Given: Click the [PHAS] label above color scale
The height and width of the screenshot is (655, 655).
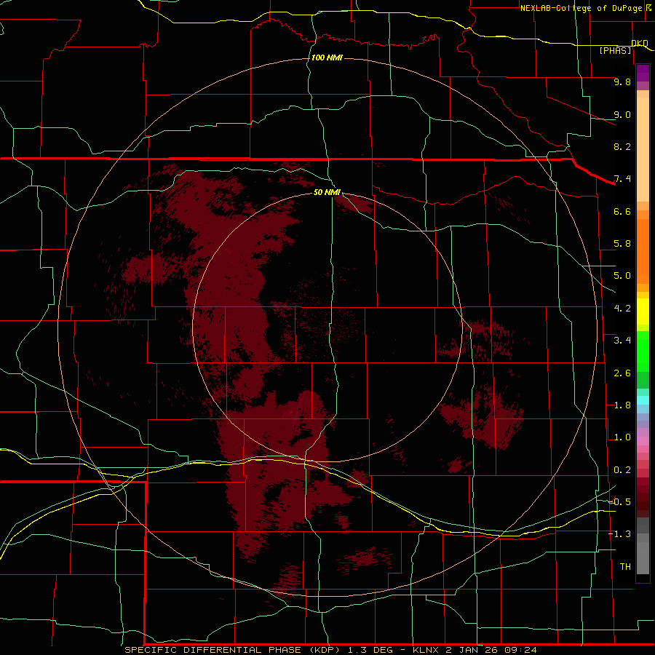Looking at the screenshot, I should tap(615, 50).
